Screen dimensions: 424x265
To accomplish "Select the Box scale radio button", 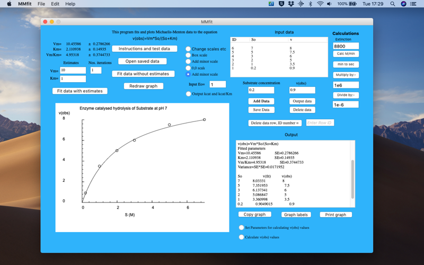I will 188,55.
